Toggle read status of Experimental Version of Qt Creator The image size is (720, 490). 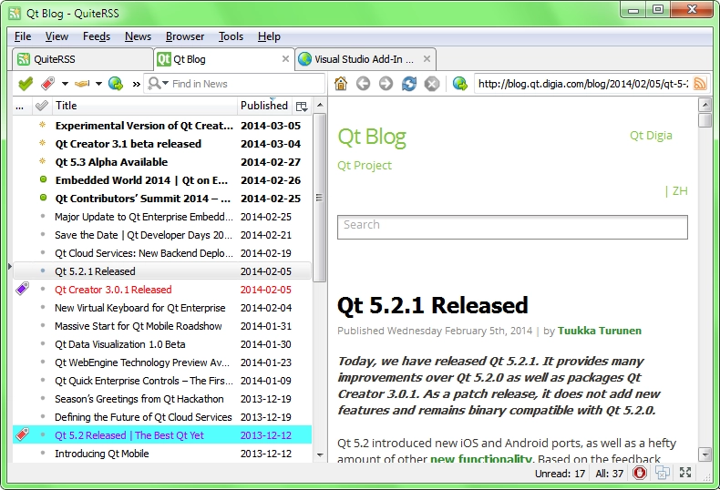43,125
